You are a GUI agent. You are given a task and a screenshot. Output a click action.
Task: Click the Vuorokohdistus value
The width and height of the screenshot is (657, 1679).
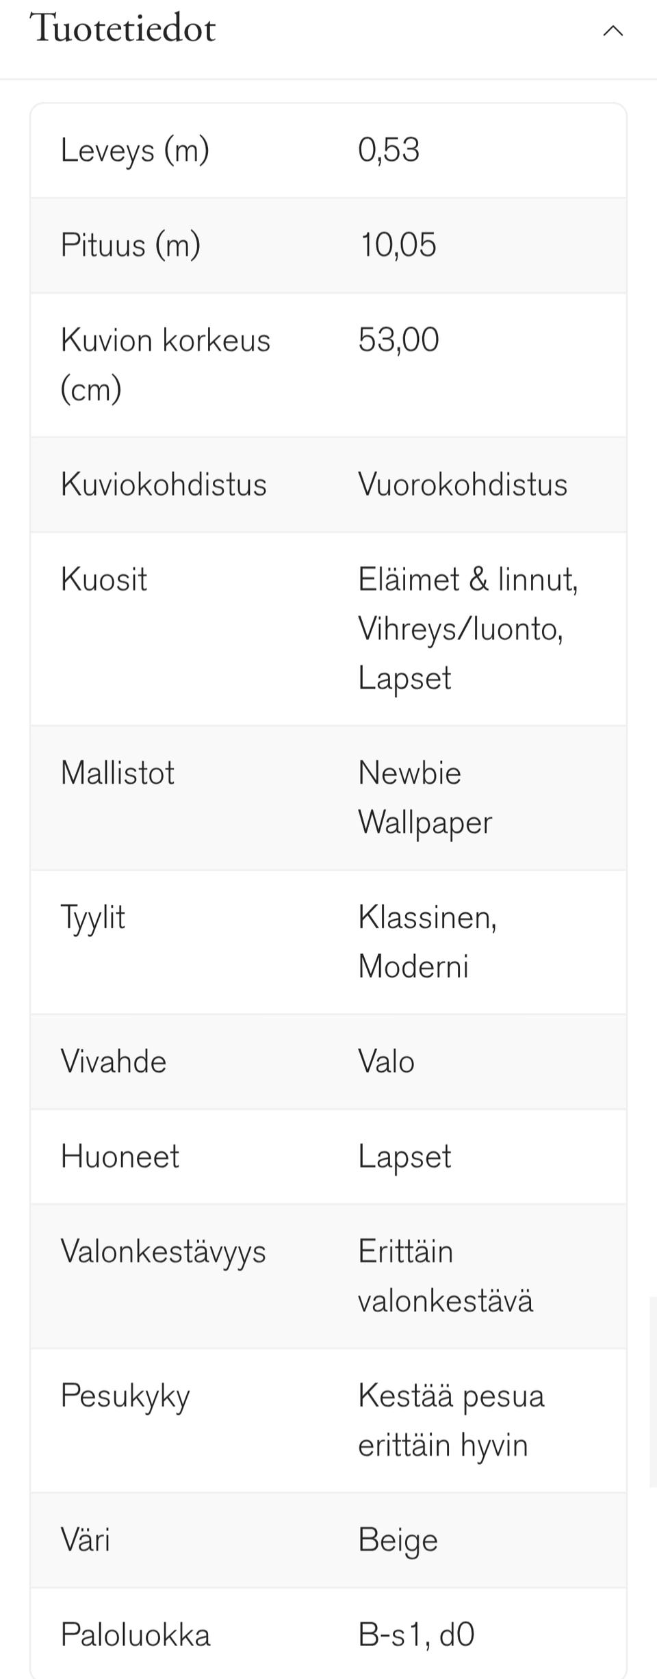click(463, 484)
